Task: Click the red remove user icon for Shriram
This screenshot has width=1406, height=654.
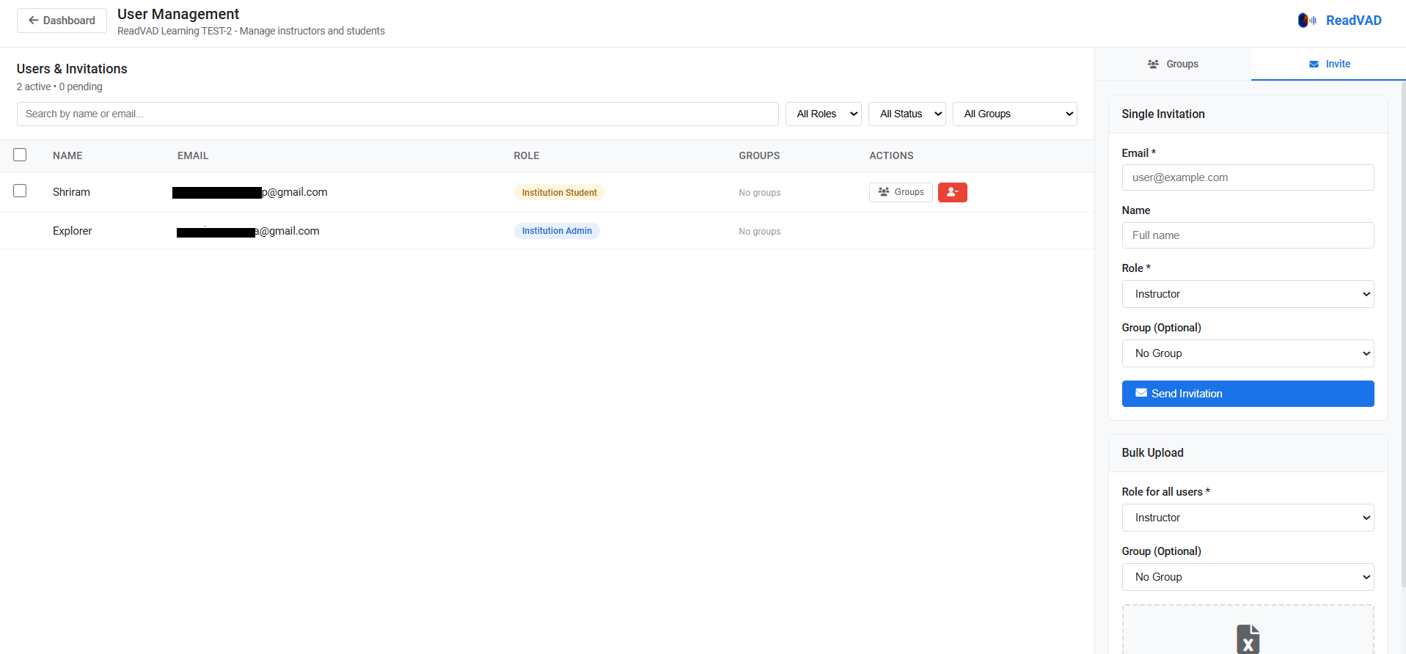Action: coord(952,192)
